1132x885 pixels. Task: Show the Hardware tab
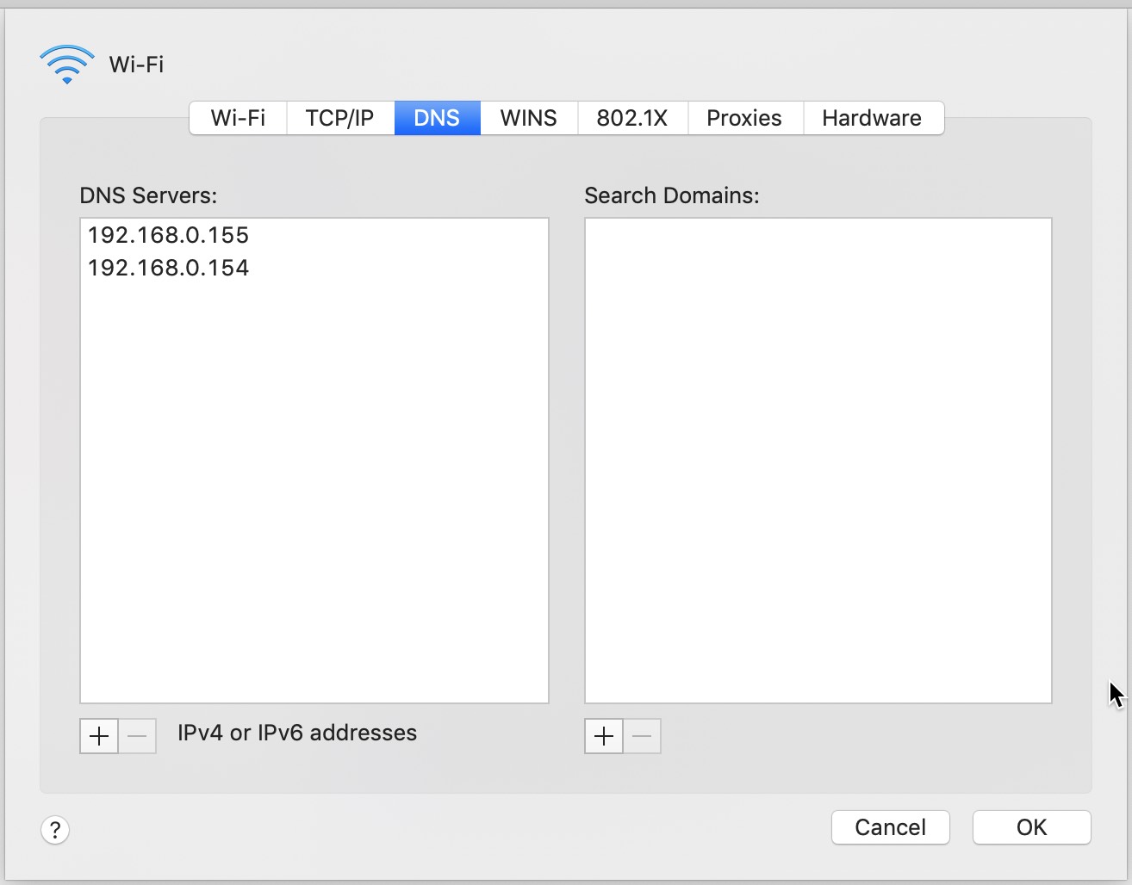coord(872,118)
